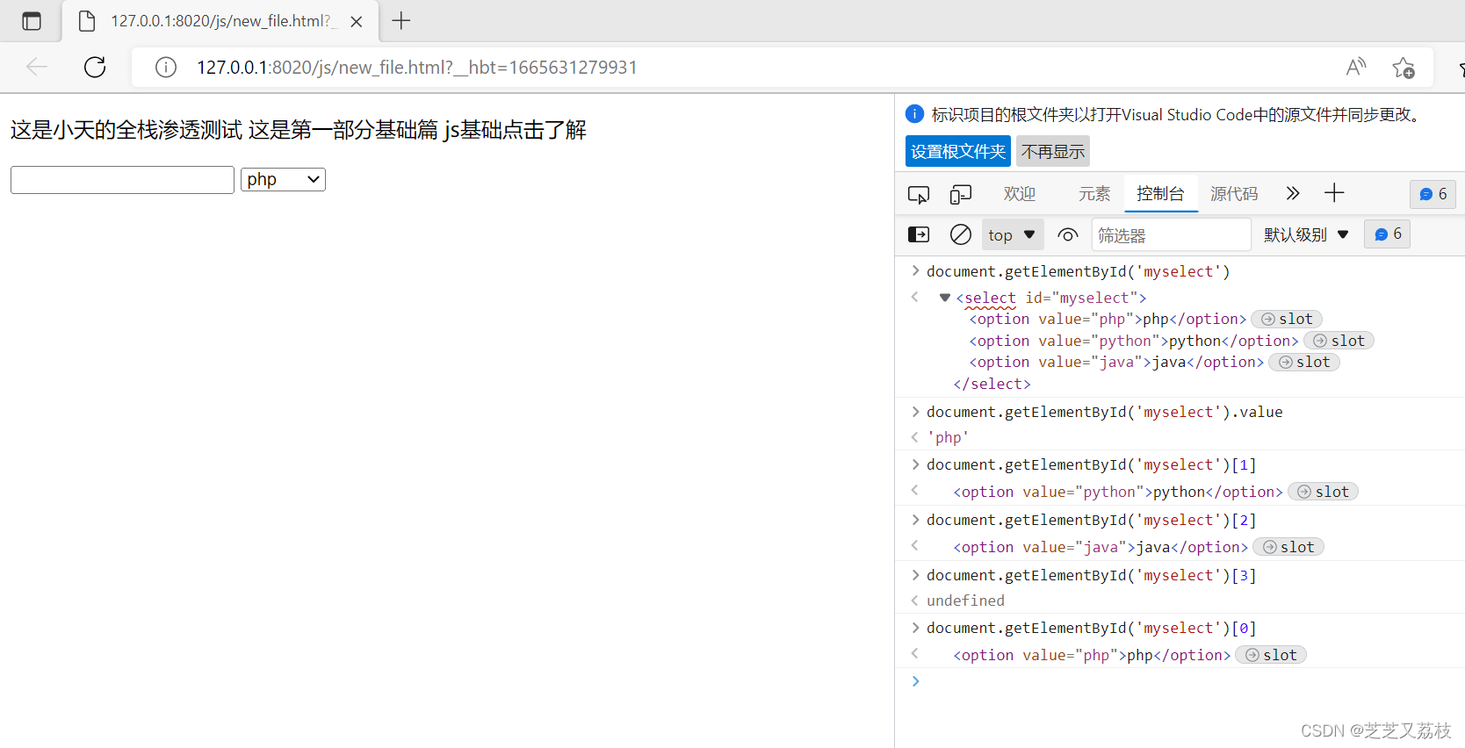This screenshot has width=1465, height=748.
Task: Click the closing </select> tag line
Action: (992, 384)
